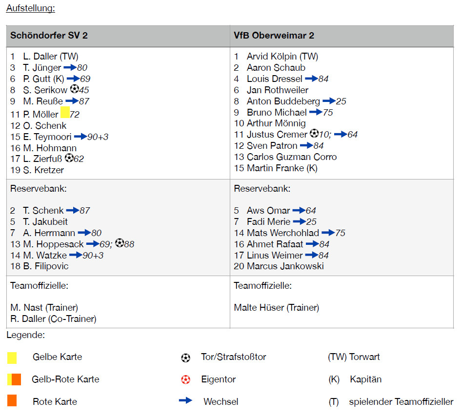Click the goal icon next to L. Zierfuß
Viewport: 461px width, 418px height.
click(x=69, y=159)
